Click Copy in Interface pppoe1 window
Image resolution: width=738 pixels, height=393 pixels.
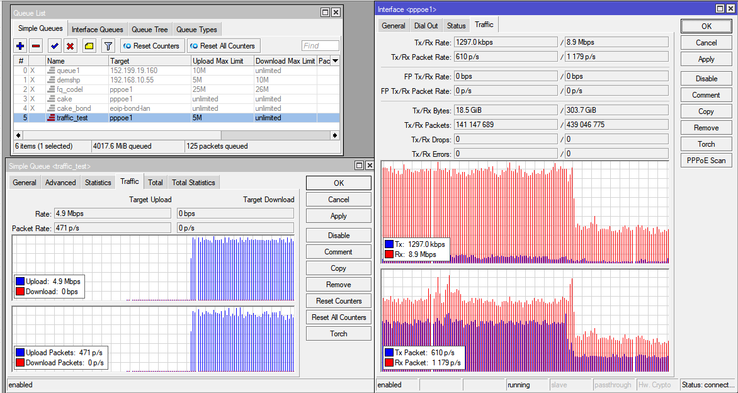pos(706,111)
